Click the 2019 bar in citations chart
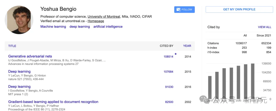The width and height of the screenshot is (276, 111). (x=210, y=87)
